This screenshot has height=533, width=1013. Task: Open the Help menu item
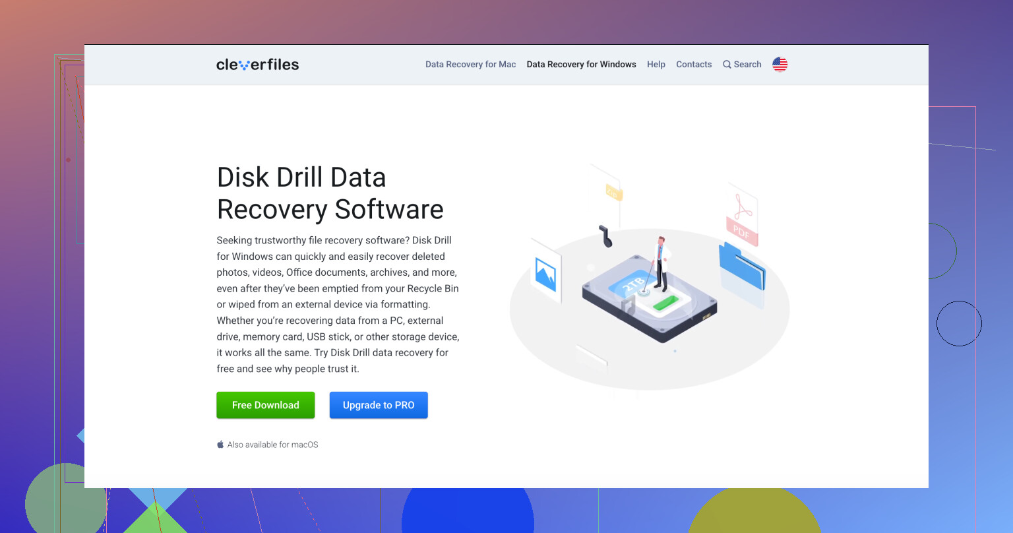tap(656, 64)
